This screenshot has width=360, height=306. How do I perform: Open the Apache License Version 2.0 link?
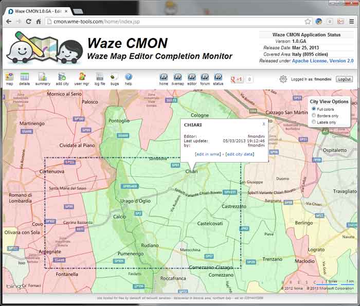click(323, 61)
